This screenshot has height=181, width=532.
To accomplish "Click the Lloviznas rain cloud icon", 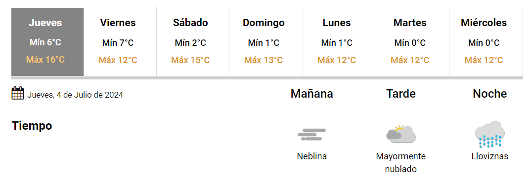I will 489,134.
